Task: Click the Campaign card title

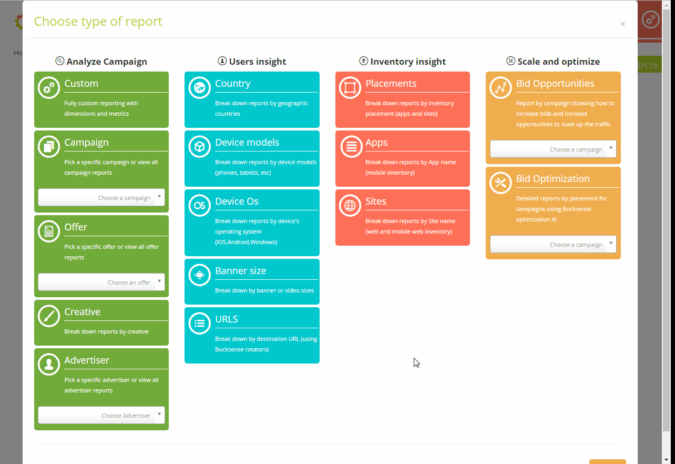Action: (x=87, y=143)
